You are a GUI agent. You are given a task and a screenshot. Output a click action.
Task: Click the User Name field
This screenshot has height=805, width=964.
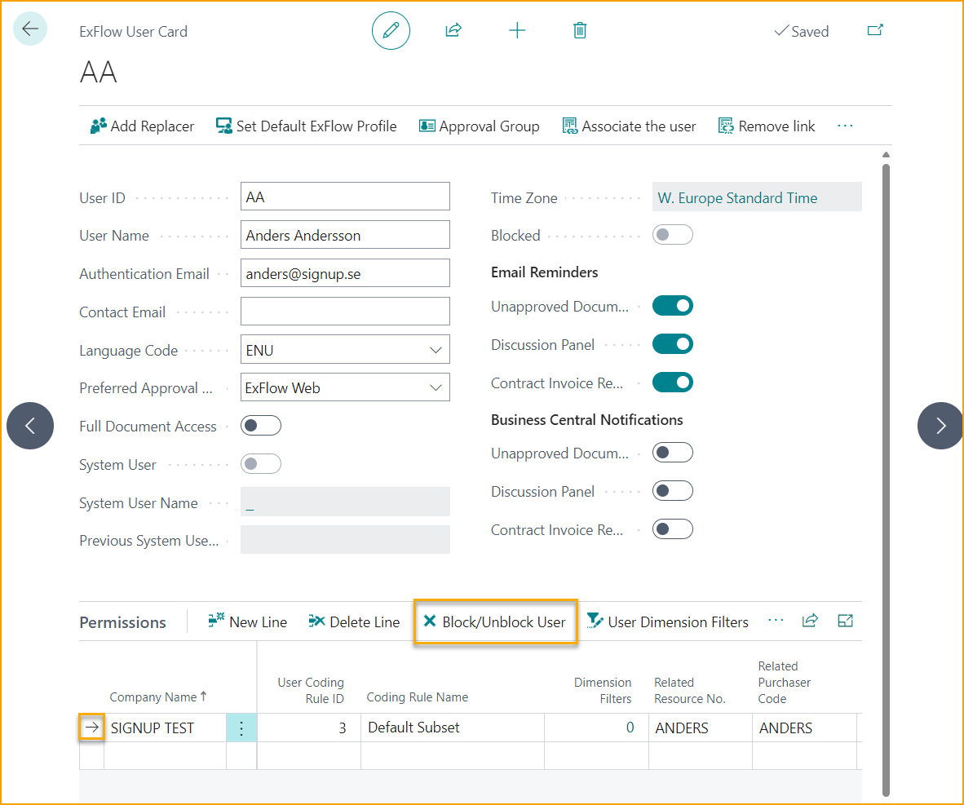coord(345,235)
